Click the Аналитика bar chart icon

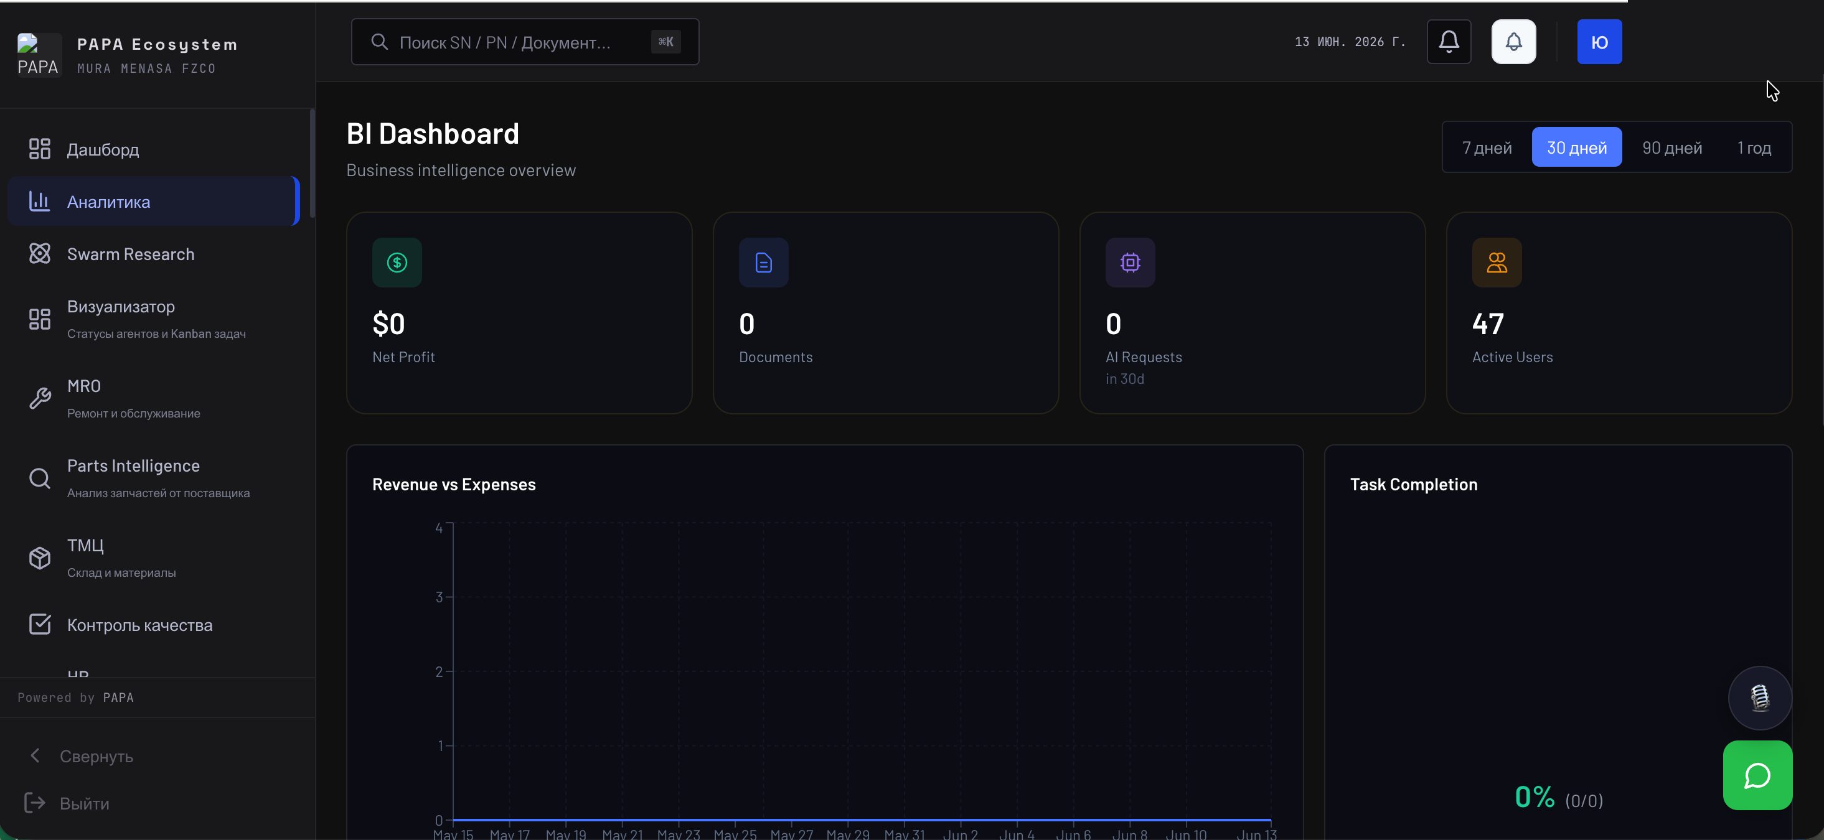point(40,202)
